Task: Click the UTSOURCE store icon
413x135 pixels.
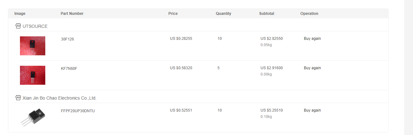Action: click(x=18, y=26)
